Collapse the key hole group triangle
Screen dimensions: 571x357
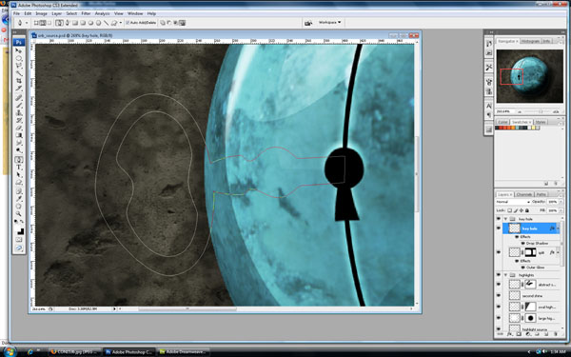506,219
